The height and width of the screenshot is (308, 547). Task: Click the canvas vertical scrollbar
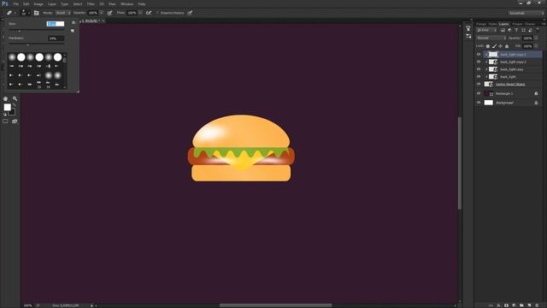460,163
